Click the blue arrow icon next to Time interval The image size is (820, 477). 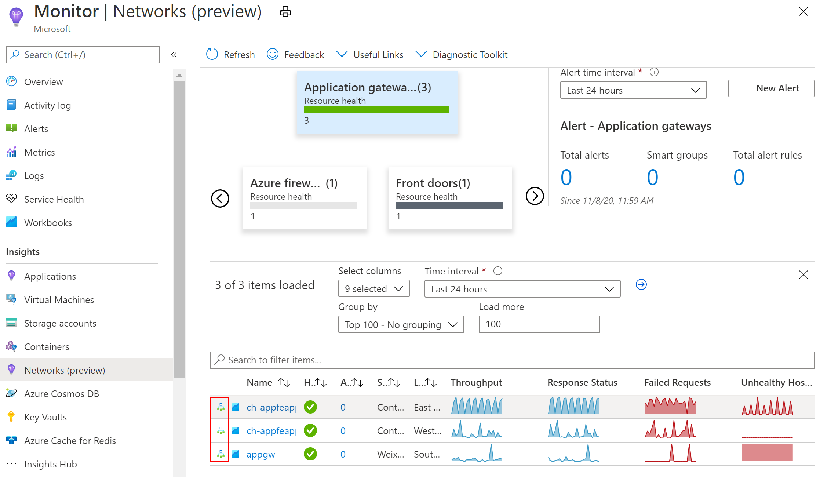coord(641,284)
